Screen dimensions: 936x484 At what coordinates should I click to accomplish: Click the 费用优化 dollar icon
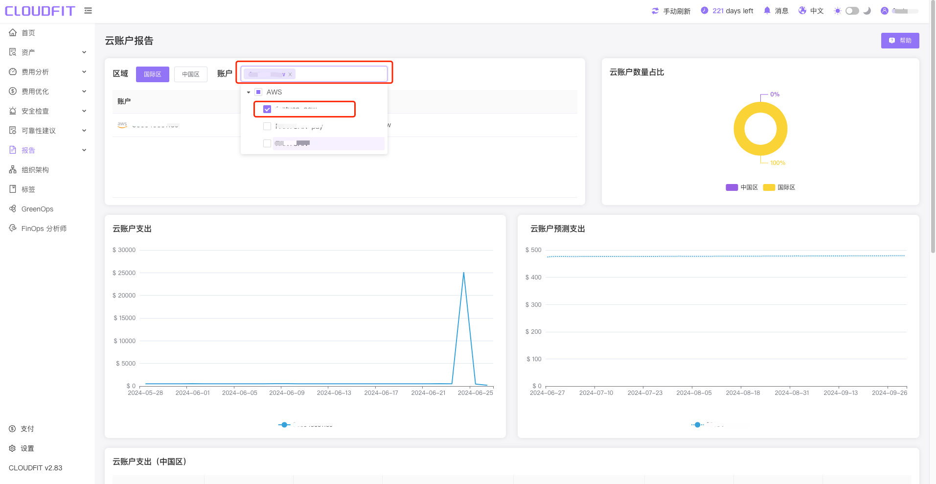tap(13, 91)
